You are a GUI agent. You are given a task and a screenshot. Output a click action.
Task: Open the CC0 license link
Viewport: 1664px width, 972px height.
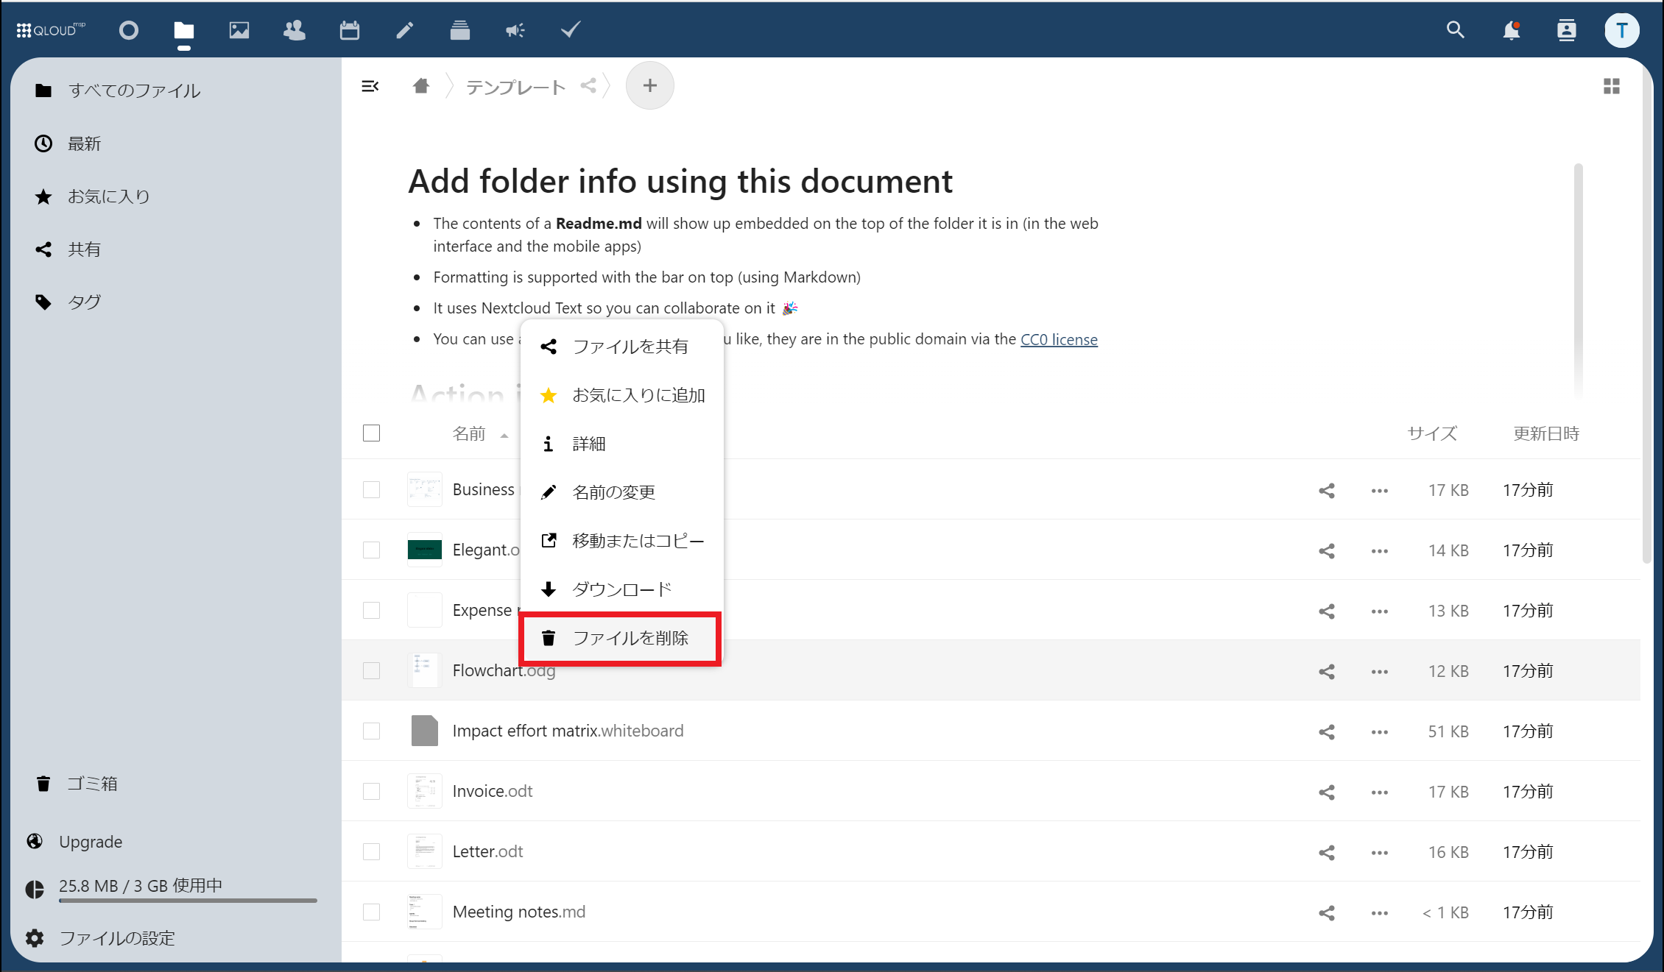1059,339
